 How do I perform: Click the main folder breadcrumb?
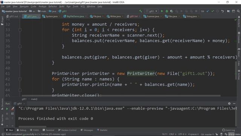point(42,11)
